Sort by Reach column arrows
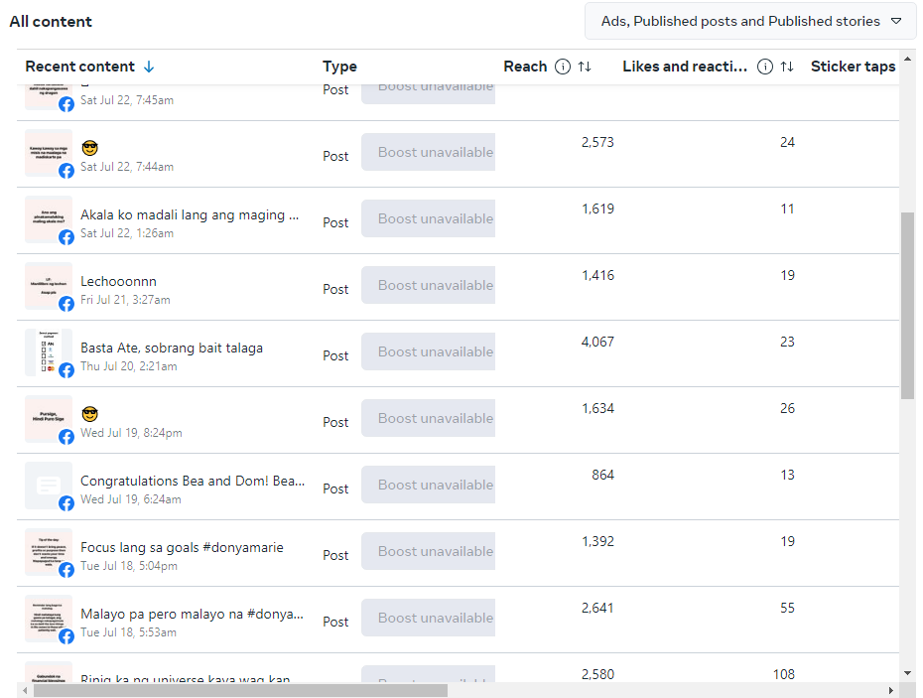Image resolution: width=923 pixels, height=698 pixels. [585, 67]
